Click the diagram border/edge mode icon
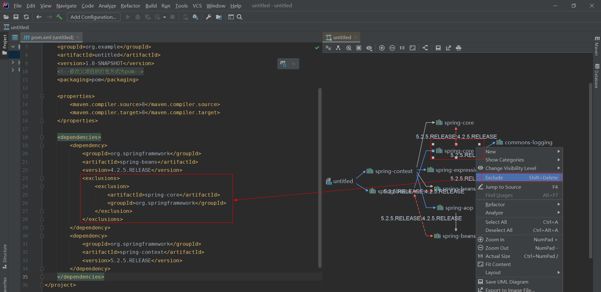The width and height of the screenshot is (601, 292). click(359, 48)
